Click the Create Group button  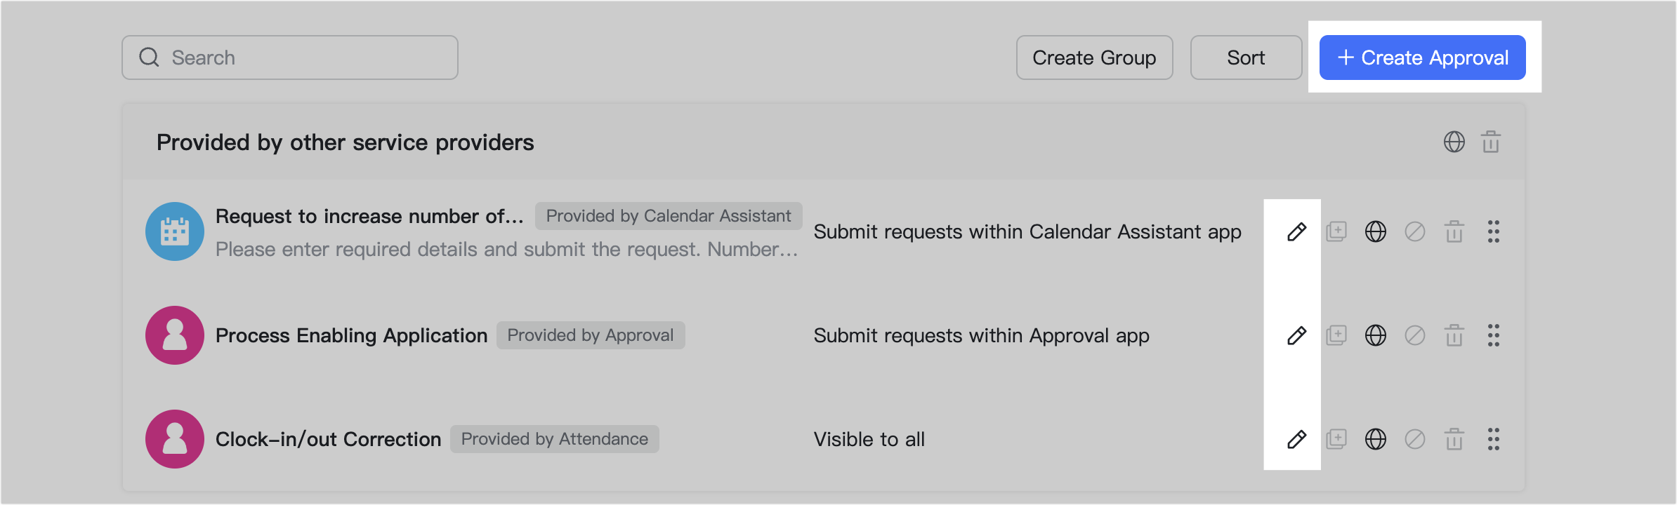1093,58
